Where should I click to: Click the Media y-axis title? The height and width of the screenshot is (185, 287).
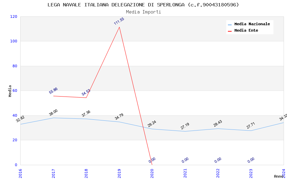tap(10, 91)
